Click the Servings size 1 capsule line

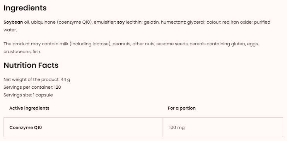pos(28,95)
